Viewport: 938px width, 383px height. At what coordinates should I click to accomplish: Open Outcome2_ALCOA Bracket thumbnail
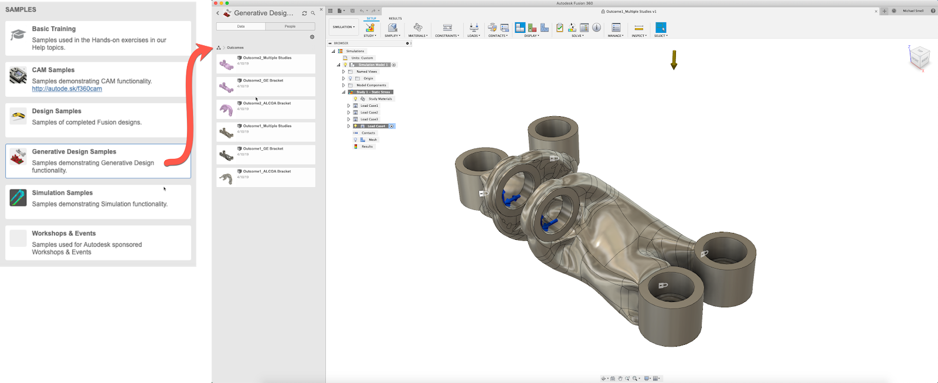pos(226,109)
